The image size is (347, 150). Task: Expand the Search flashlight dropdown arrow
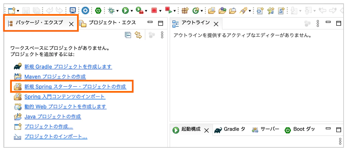(250, 11)
